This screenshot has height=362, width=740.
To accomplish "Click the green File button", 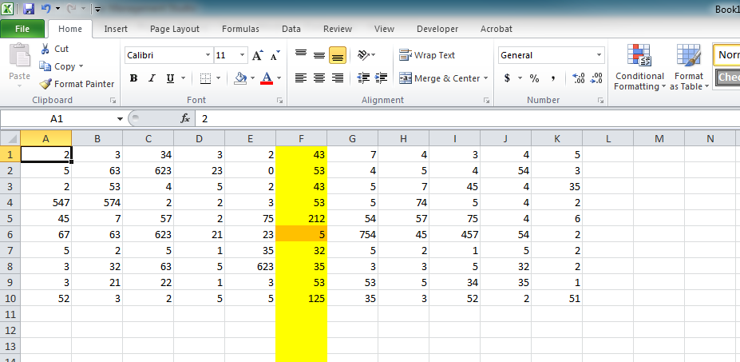I will tap(22, 29).
